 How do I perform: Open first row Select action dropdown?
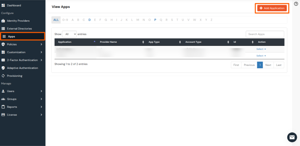261,49
